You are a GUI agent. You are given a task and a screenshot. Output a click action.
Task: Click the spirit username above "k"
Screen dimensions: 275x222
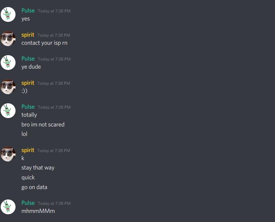[28, 150]
